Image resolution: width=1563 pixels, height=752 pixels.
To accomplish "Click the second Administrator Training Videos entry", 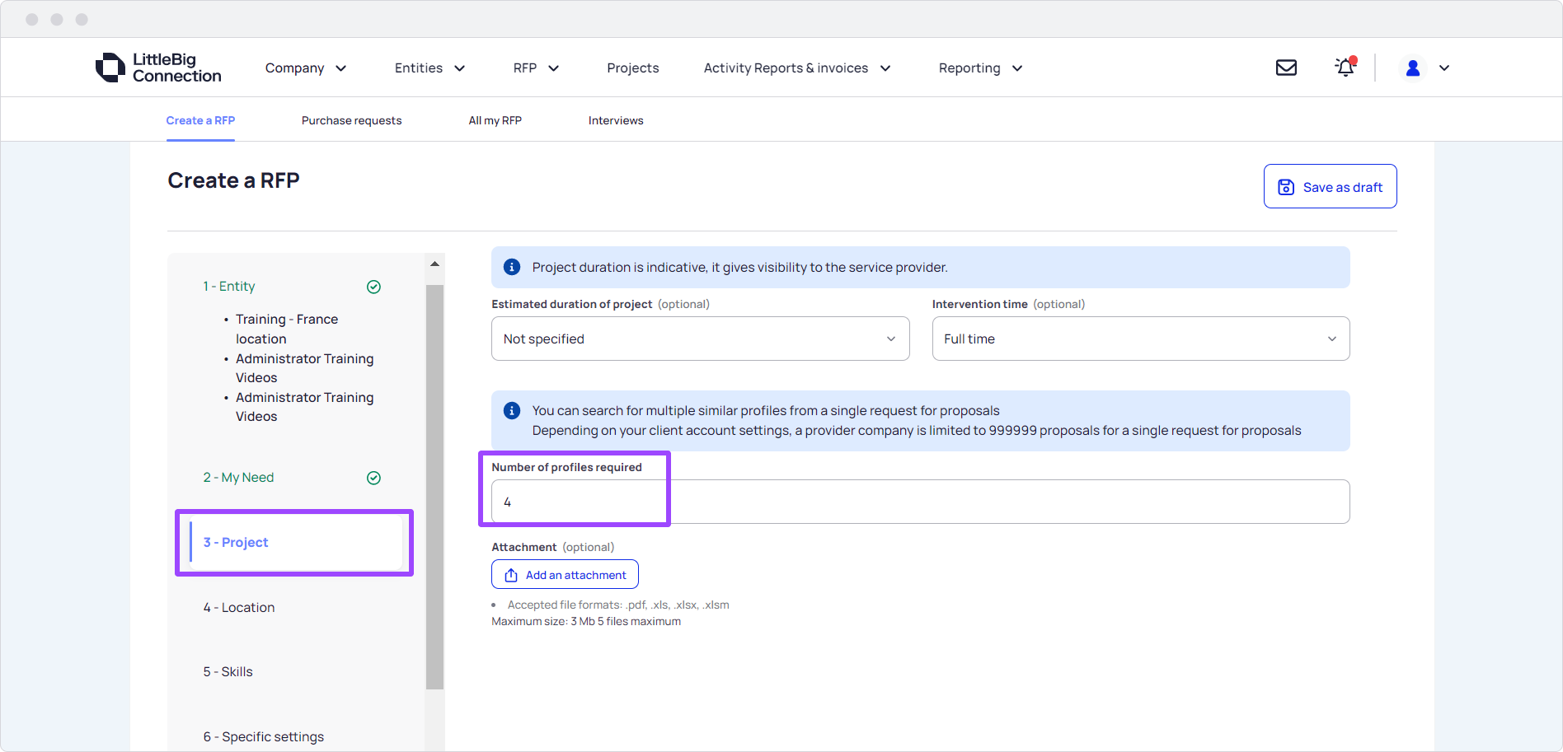I will [305, 407].
